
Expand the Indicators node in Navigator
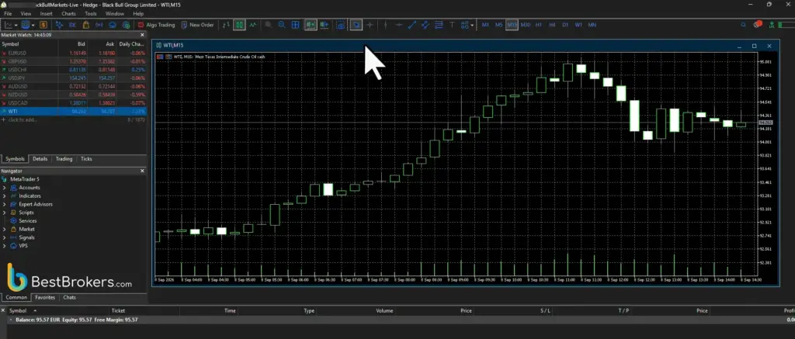pyautogui.click(x=4, y=196)
